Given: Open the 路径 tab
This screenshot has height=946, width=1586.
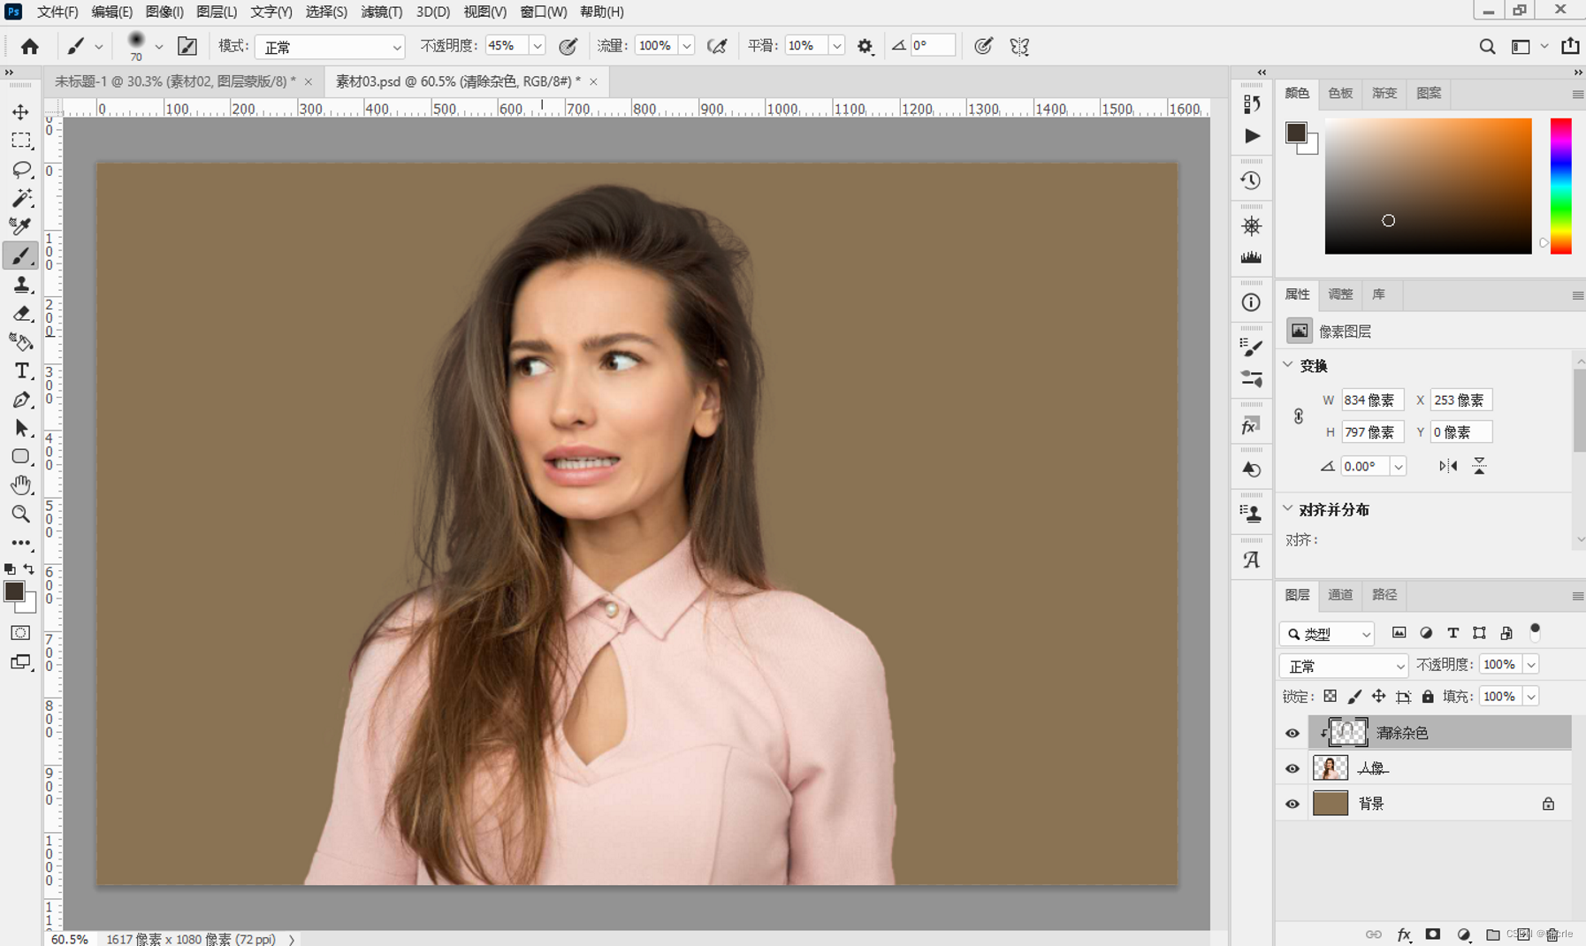Looking at the screenshot, I should 1384,595.
